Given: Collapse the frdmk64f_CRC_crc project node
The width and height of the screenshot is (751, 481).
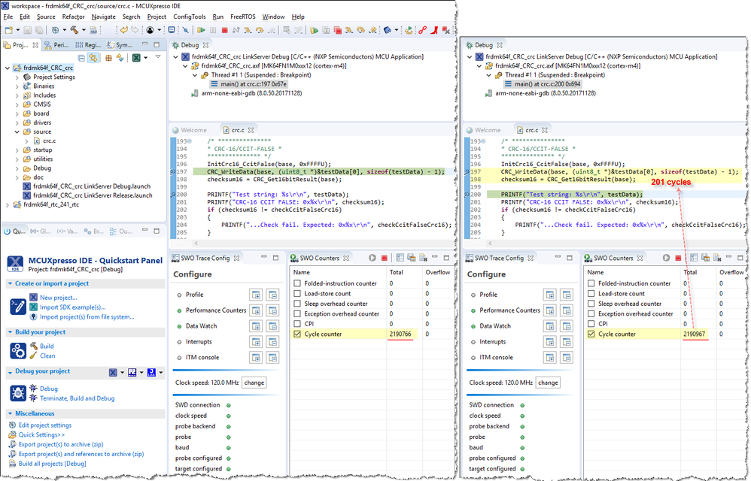Looking at the screenshot, I should point(8,68).
